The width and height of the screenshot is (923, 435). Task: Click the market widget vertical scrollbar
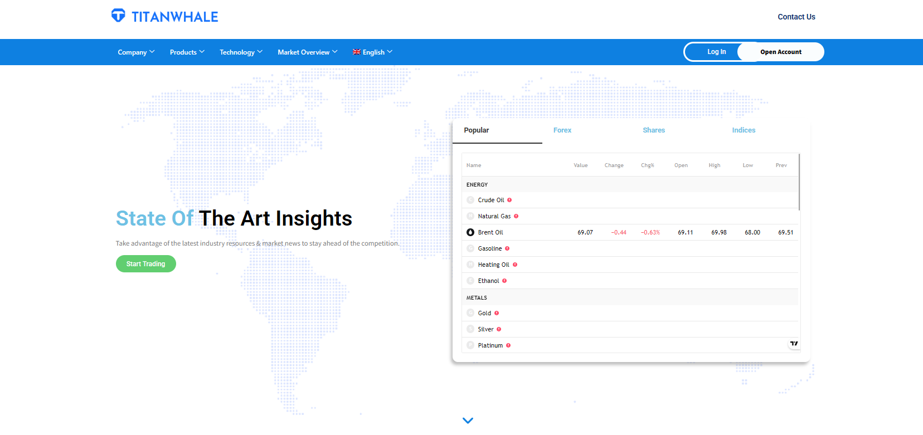coord(799,182)
